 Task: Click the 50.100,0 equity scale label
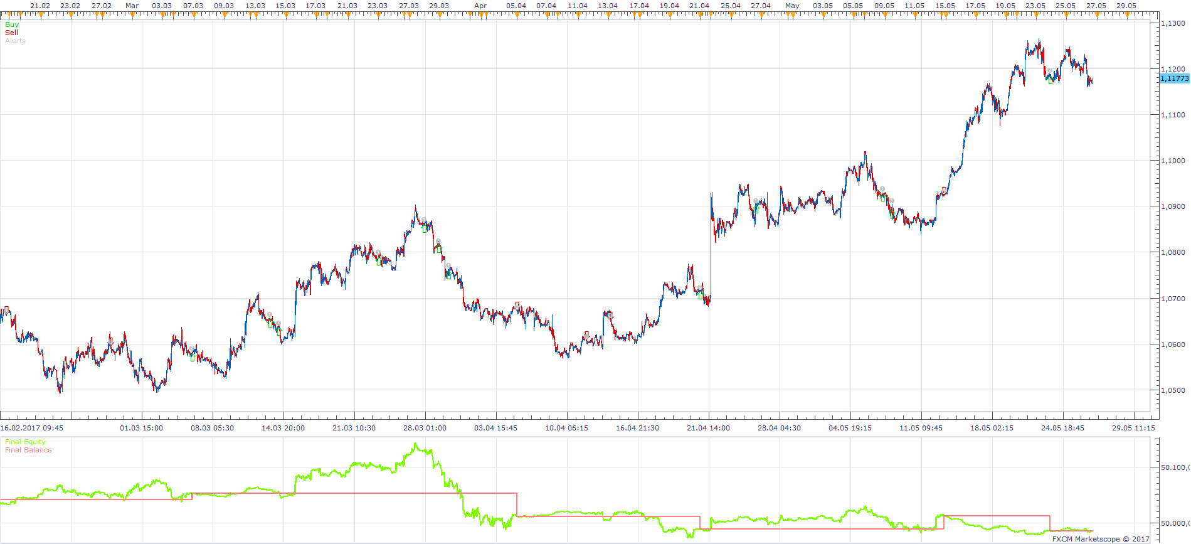pyautogui.click(x=1175, y=467)
